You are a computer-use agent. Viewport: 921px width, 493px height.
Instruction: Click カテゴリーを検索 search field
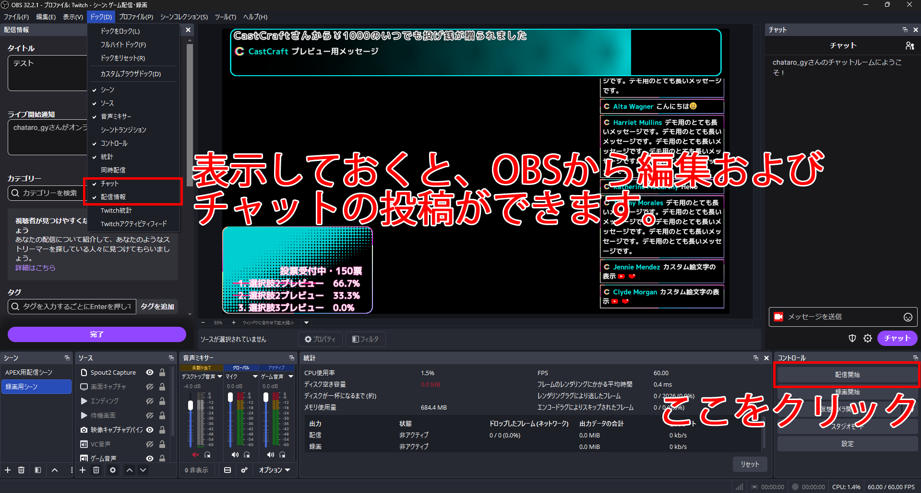(47, 193)
